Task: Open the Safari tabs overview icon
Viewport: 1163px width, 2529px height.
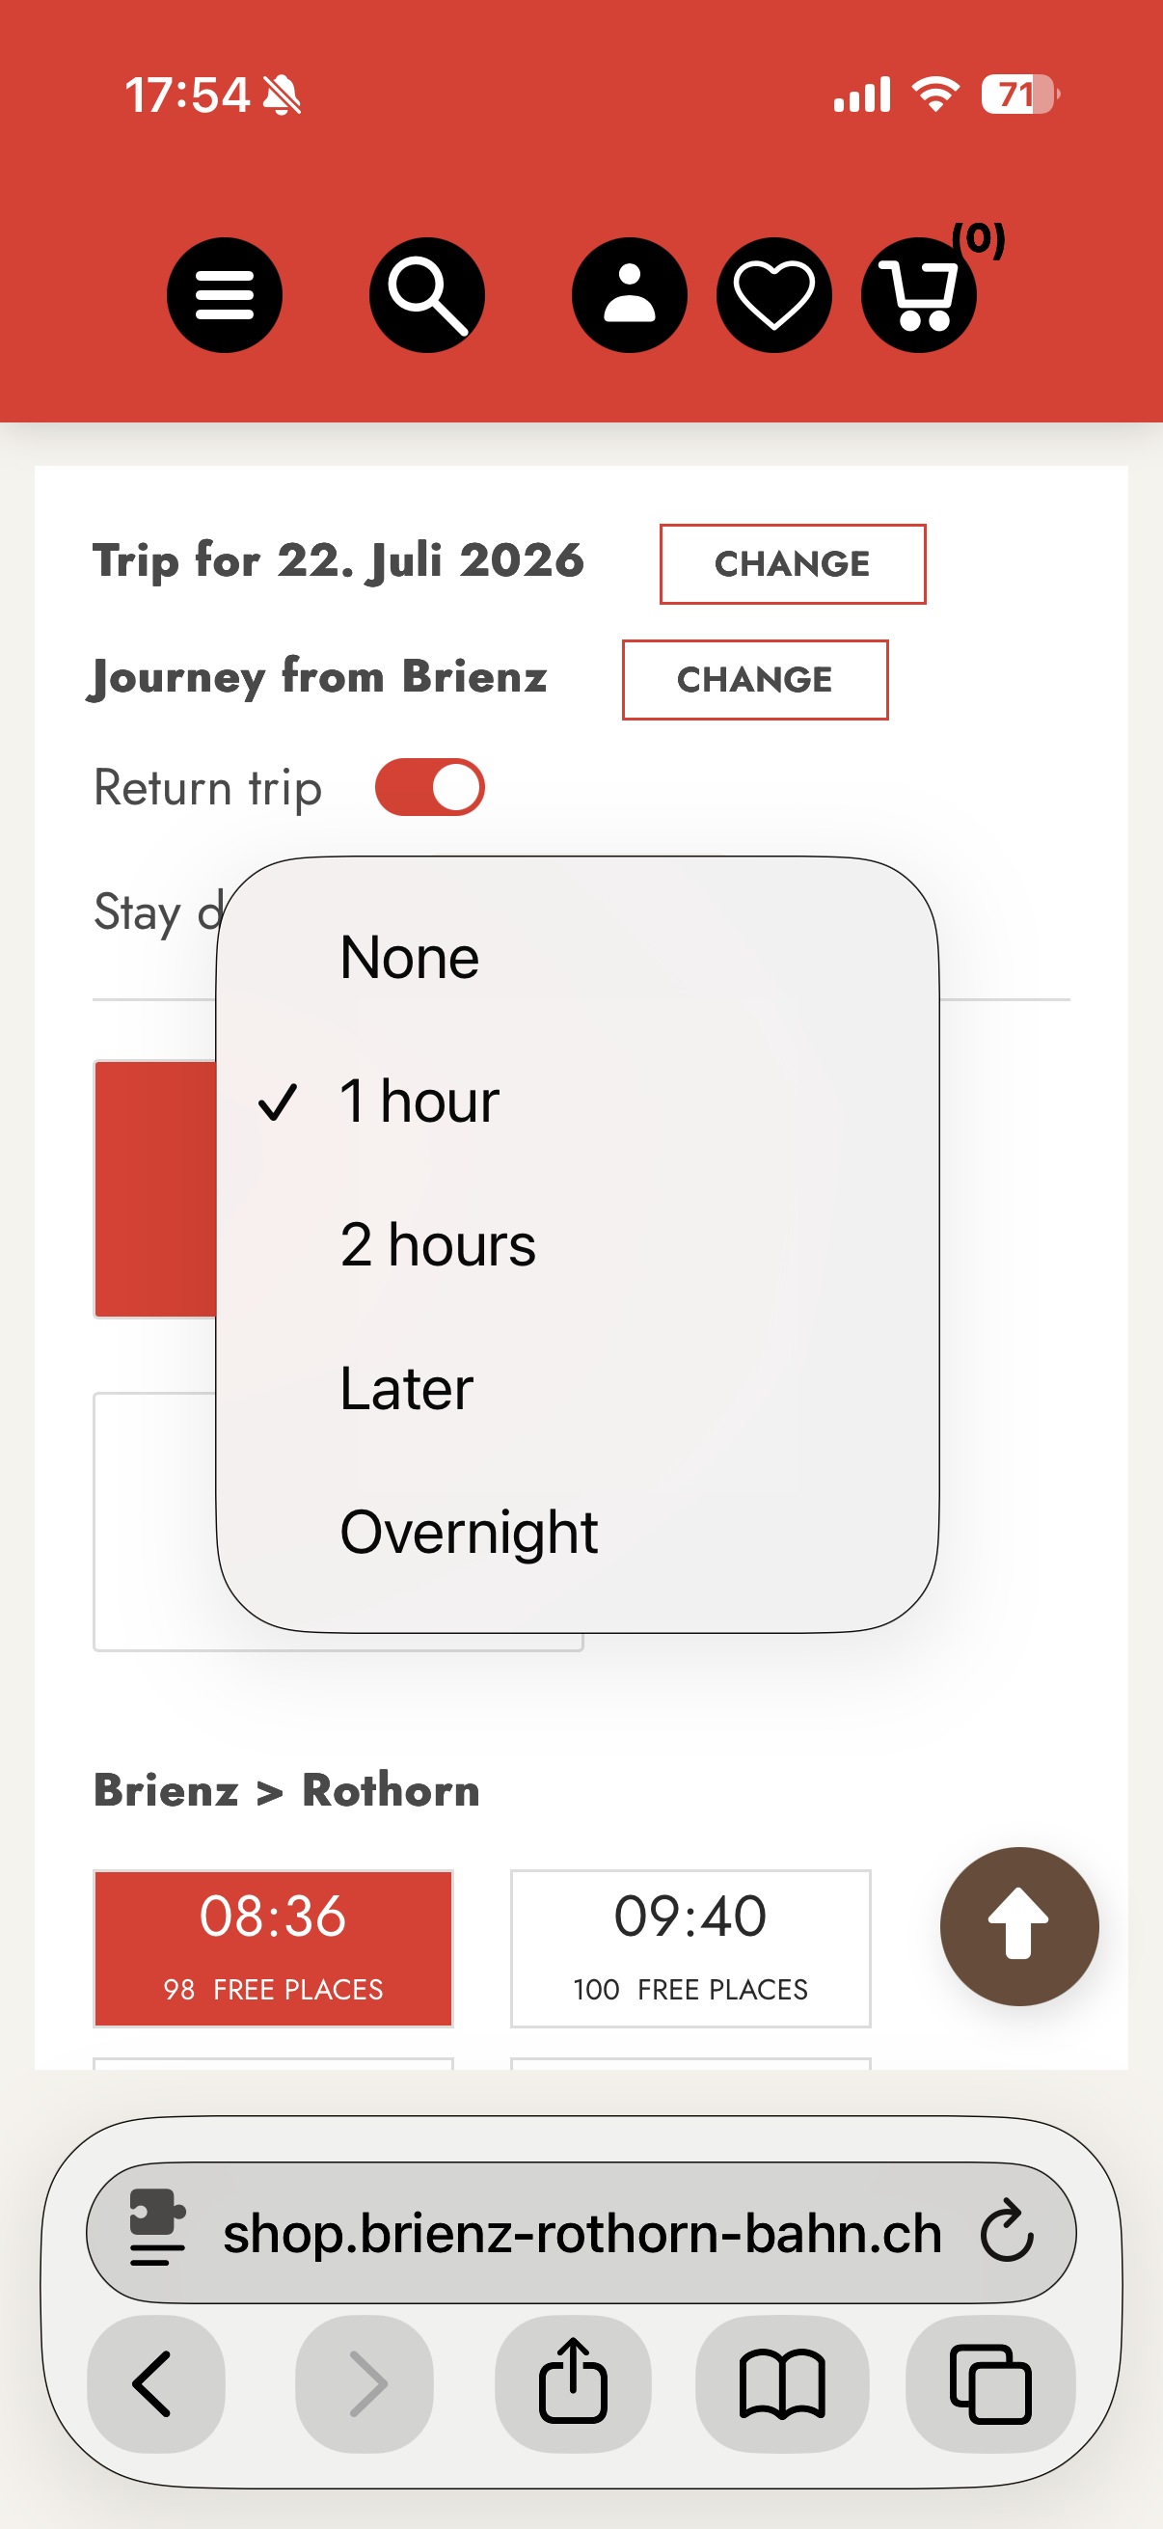Action: coord(989,2382)
